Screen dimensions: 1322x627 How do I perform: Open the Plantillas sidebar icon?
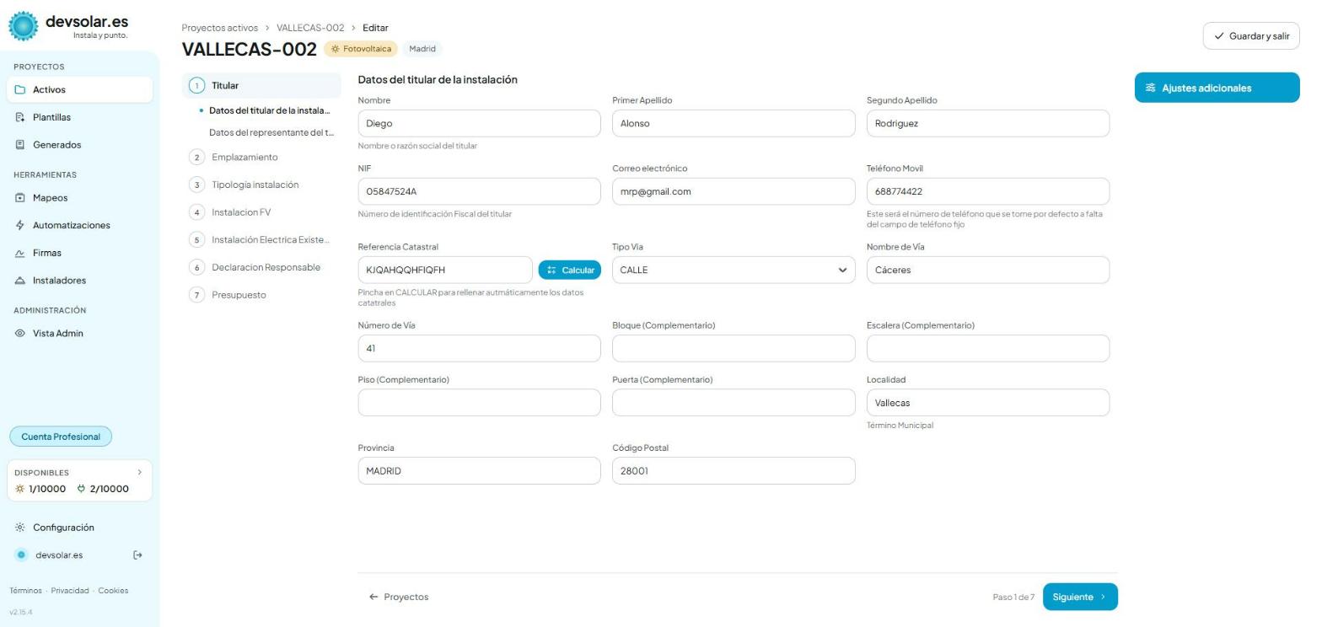click(x=20, y=118)
